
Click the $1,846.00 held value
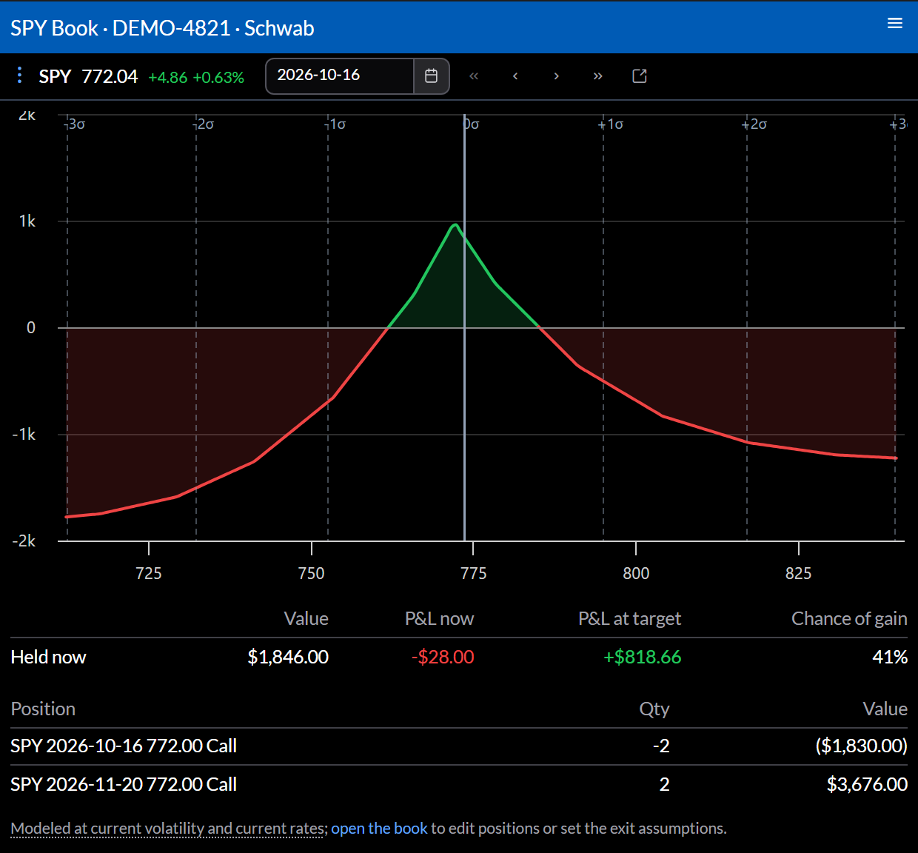click(288, 657)
